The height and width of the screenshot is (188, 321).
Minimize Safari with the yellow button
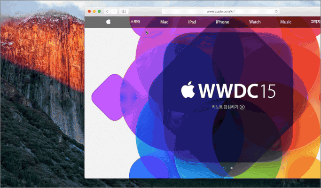94,11
